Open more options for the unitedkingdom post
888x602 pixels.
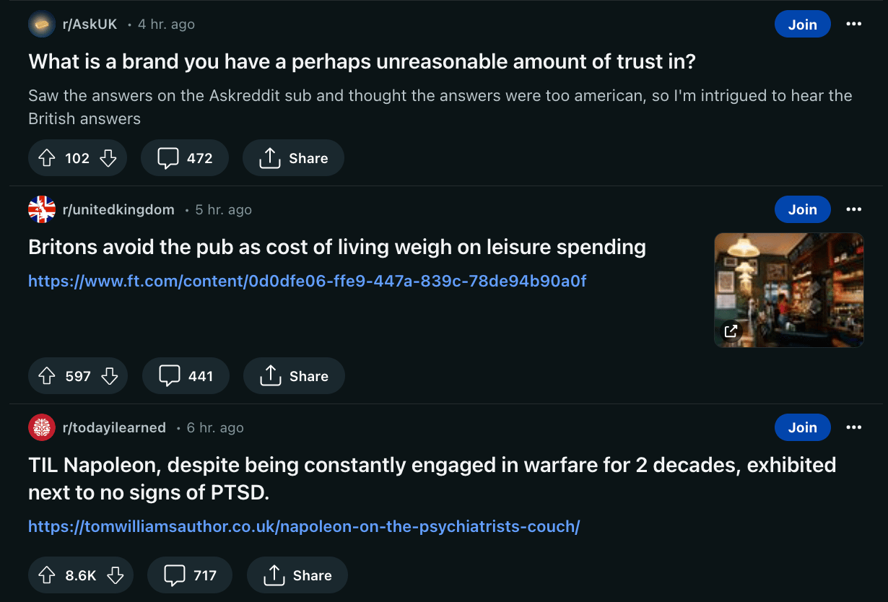tap(853, 210)
